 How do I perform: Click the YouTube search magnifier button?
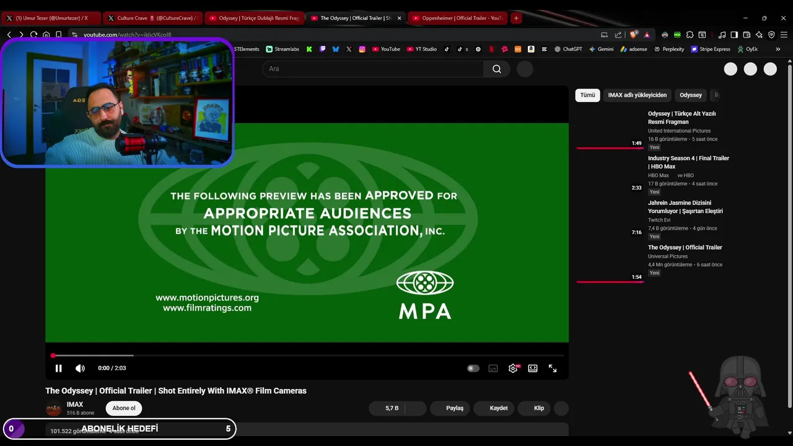pos(497,69)
